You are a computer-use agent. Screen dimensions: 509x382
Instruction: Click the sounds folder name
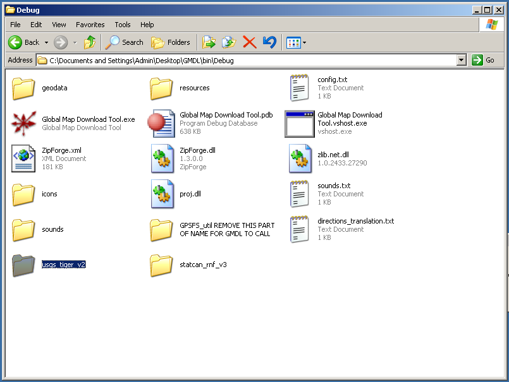(52, 229)
